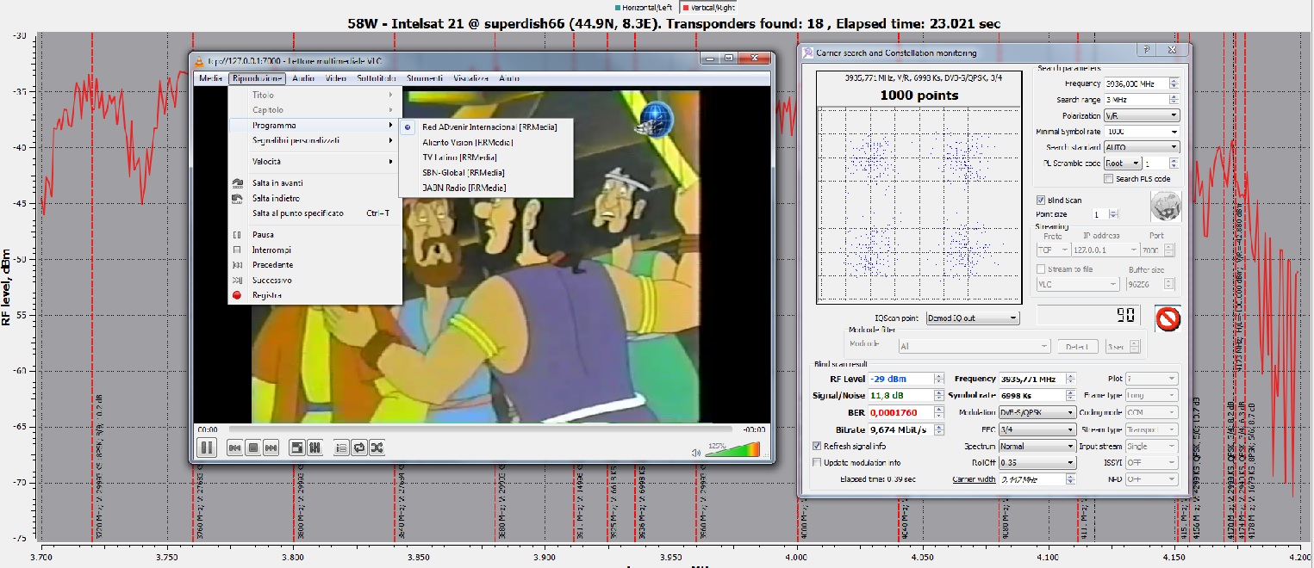This screenshot has height=568, width=1314.
Task: Select Red ADvenir Internacional program
Action: (x=486, y=127)
